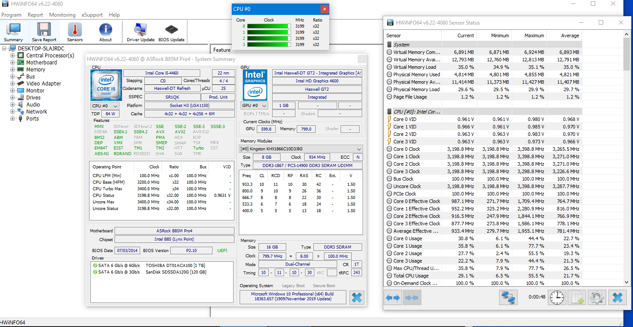Expand the Memory tree node
This screenshot has height=327, width=633.
[12, 70]
